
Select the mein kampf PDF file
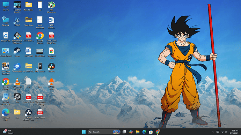(40, 114)
